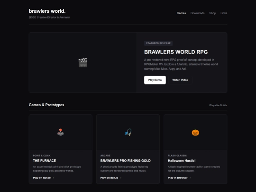Follow Pro Fishing Gold 'Play on itch.io' link
The width and height of the screenshot is (256, 192).
110,178
